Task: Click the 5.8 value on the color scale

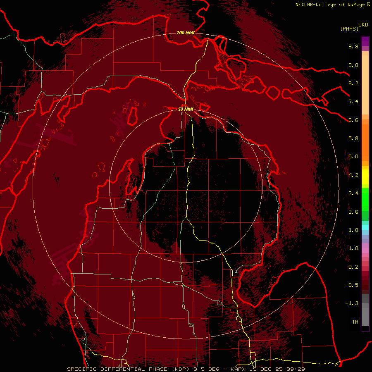Action: (x=353, y=138)
